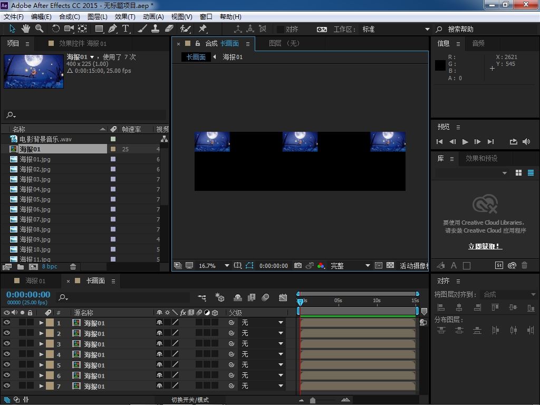Select the Unified Camera tool
Viewport: 540px width, 405px height.
click(69, 29)
